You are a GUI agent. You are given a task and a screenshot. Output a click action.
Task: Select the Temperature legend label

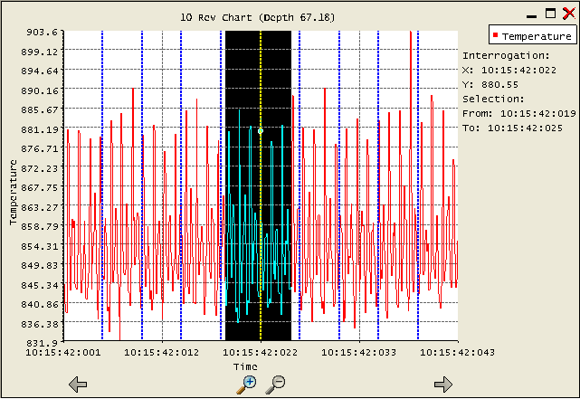click(x=536, y=36)
